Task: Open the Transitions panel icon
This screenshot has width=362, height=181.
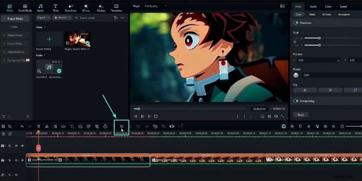Action: coord(71,7)
